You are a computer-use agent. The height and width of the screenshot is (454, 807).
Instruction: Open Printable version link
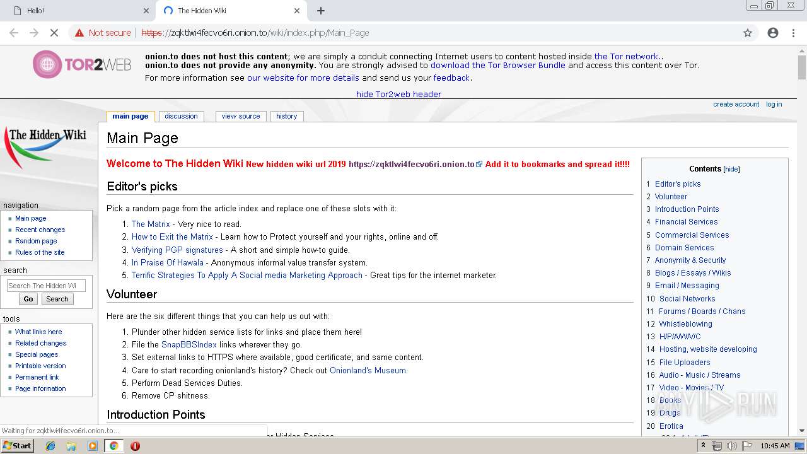[40, 366]
